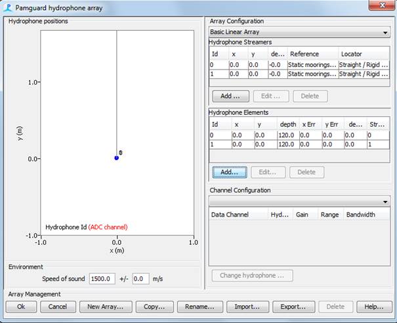The height and width of the screenshot is (323, 397).
Task: Click Bandwidth column header in channel table
Action: tap(366, 215)
